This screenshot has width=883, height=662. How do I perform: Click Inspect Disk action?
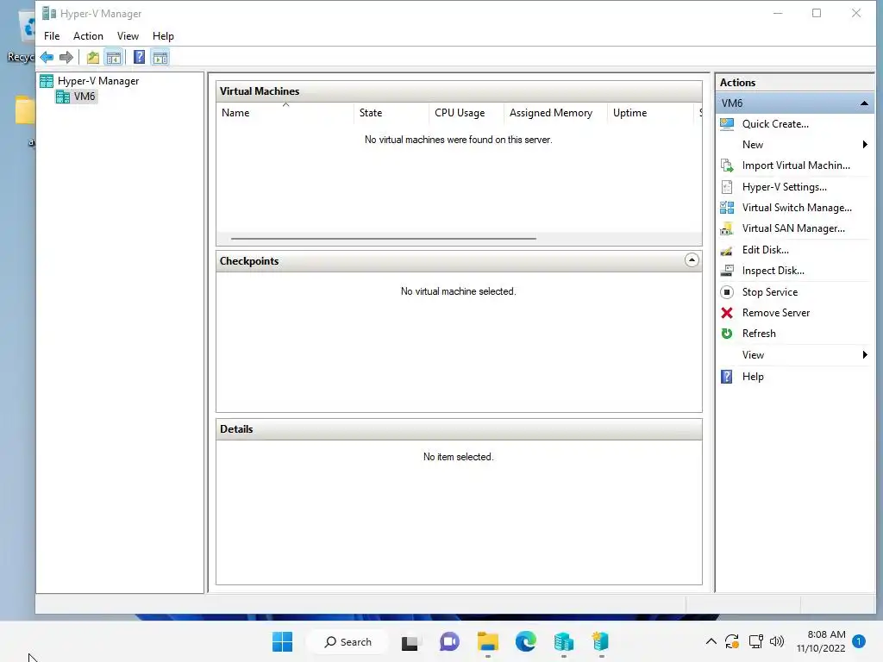pos(773,271)
